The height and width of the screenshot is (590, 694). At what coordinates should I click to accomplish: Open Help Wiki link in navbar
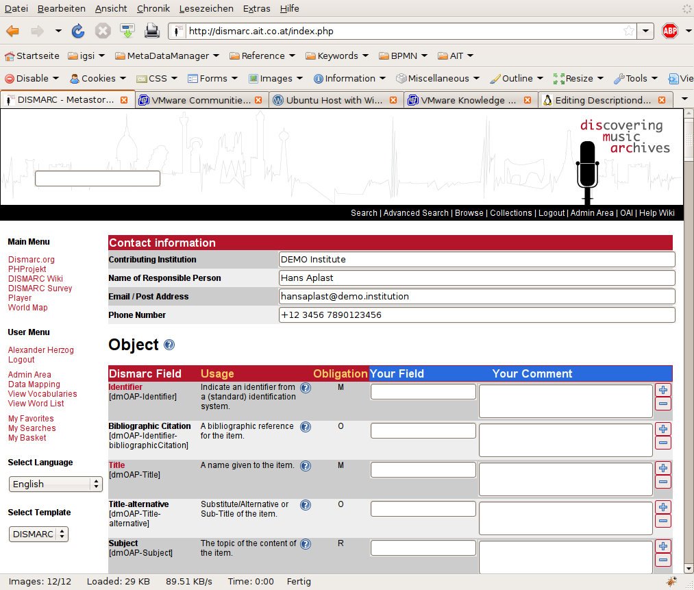657,213
